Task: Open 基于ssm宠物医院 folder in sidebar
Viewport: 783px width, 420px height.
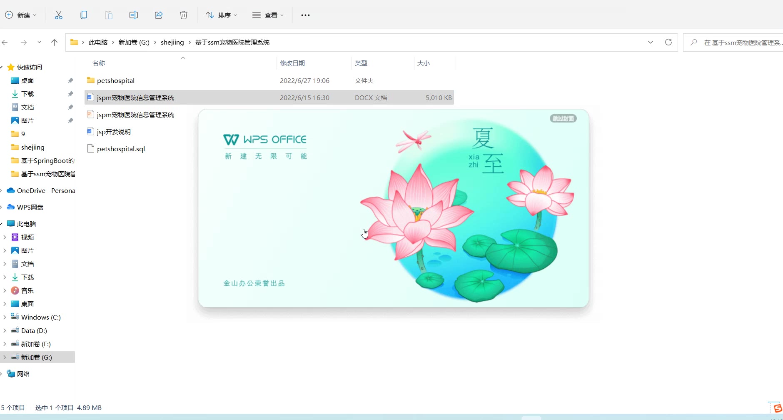Action: pos(48,174)
